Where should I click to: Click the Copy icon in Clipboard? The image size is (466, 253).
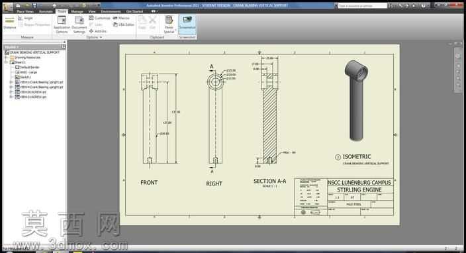point(142,23)
